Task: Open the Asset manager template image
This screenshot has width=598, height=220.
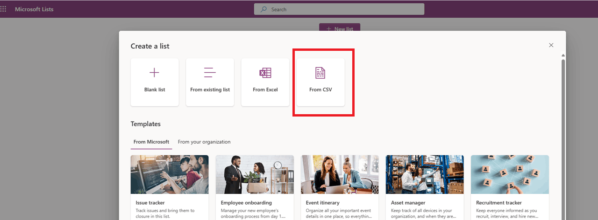Action: click(x=425, y=174)
